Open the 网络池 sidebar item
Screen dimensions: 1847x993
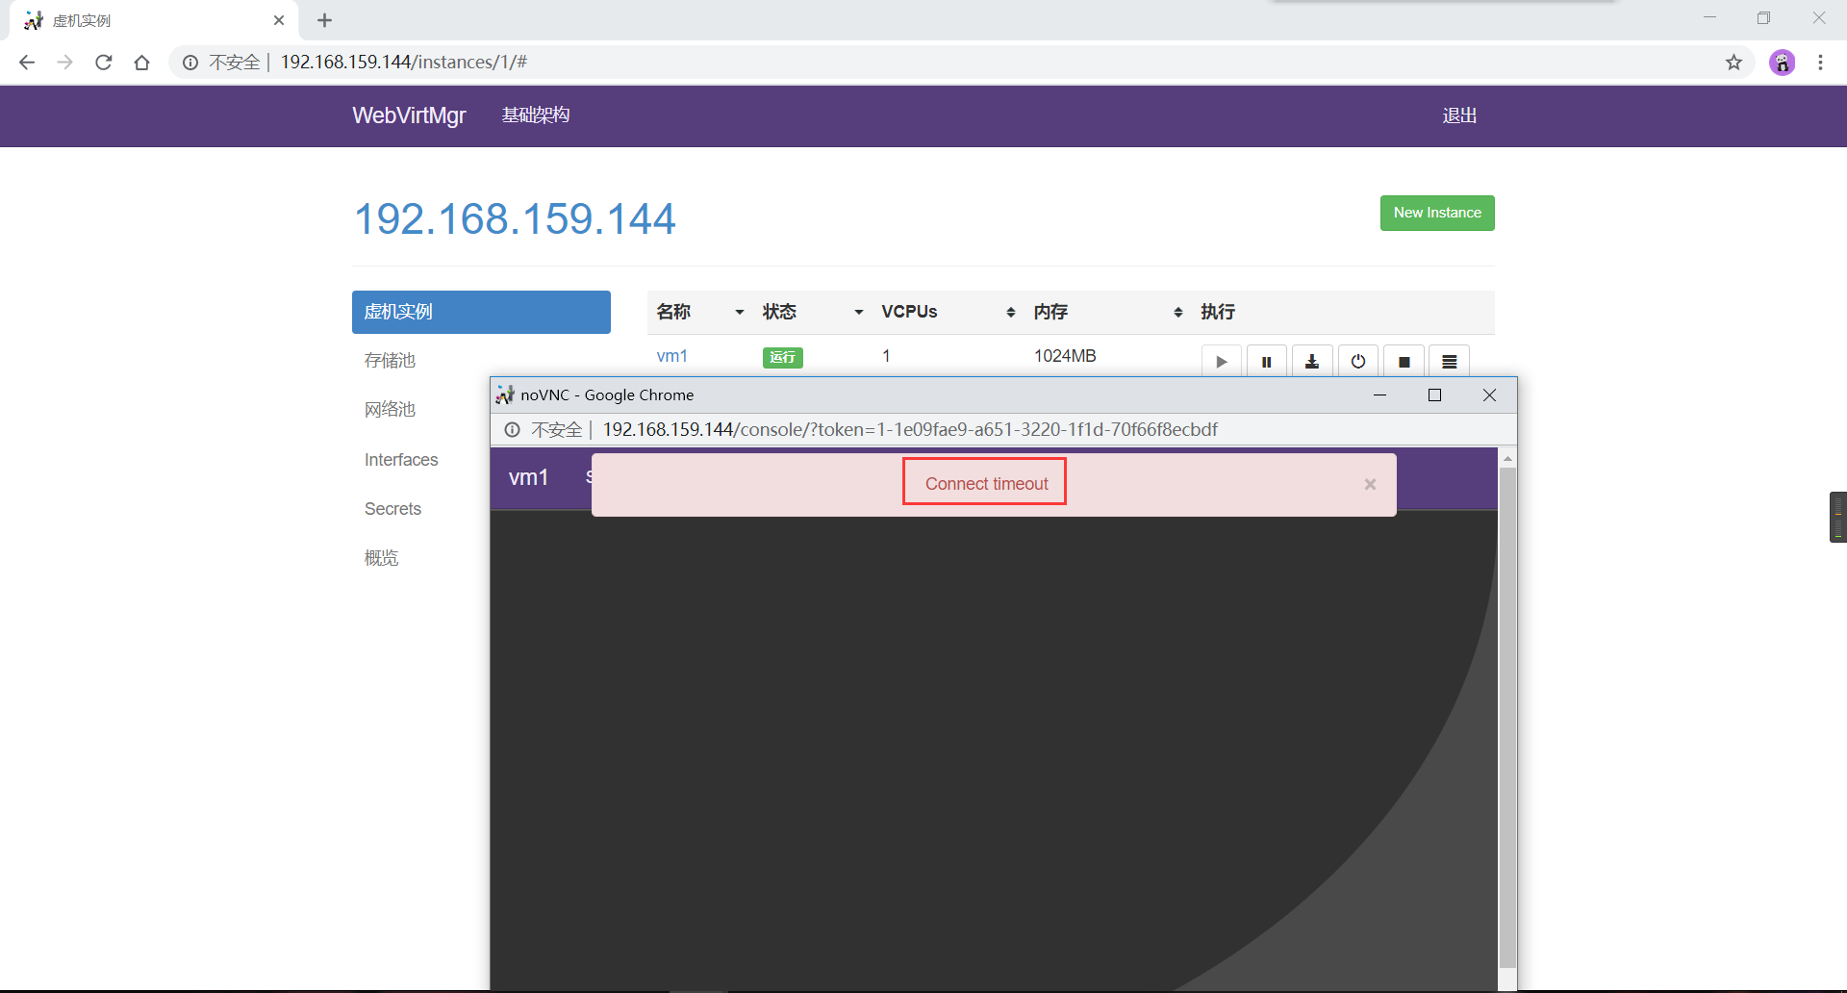(x=390, y=410)
